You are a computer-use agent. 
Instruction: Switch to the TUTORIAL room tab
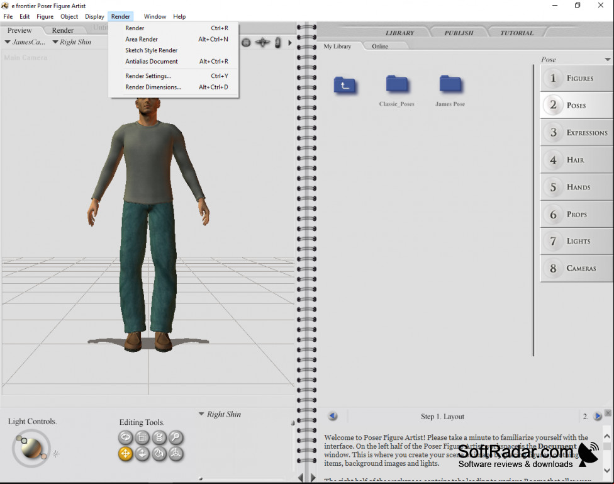coord(517,33)
